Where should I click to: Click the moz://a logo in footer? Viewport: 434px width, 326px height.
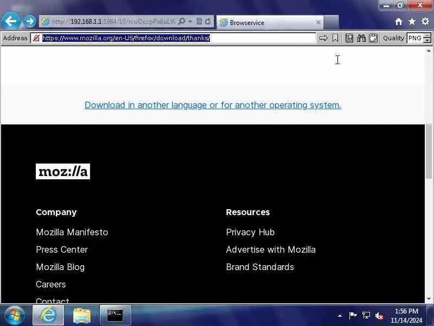tap(63, 171)
